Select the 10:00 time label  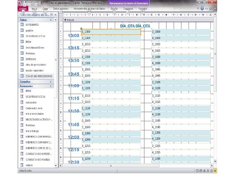tap(73, 36)
